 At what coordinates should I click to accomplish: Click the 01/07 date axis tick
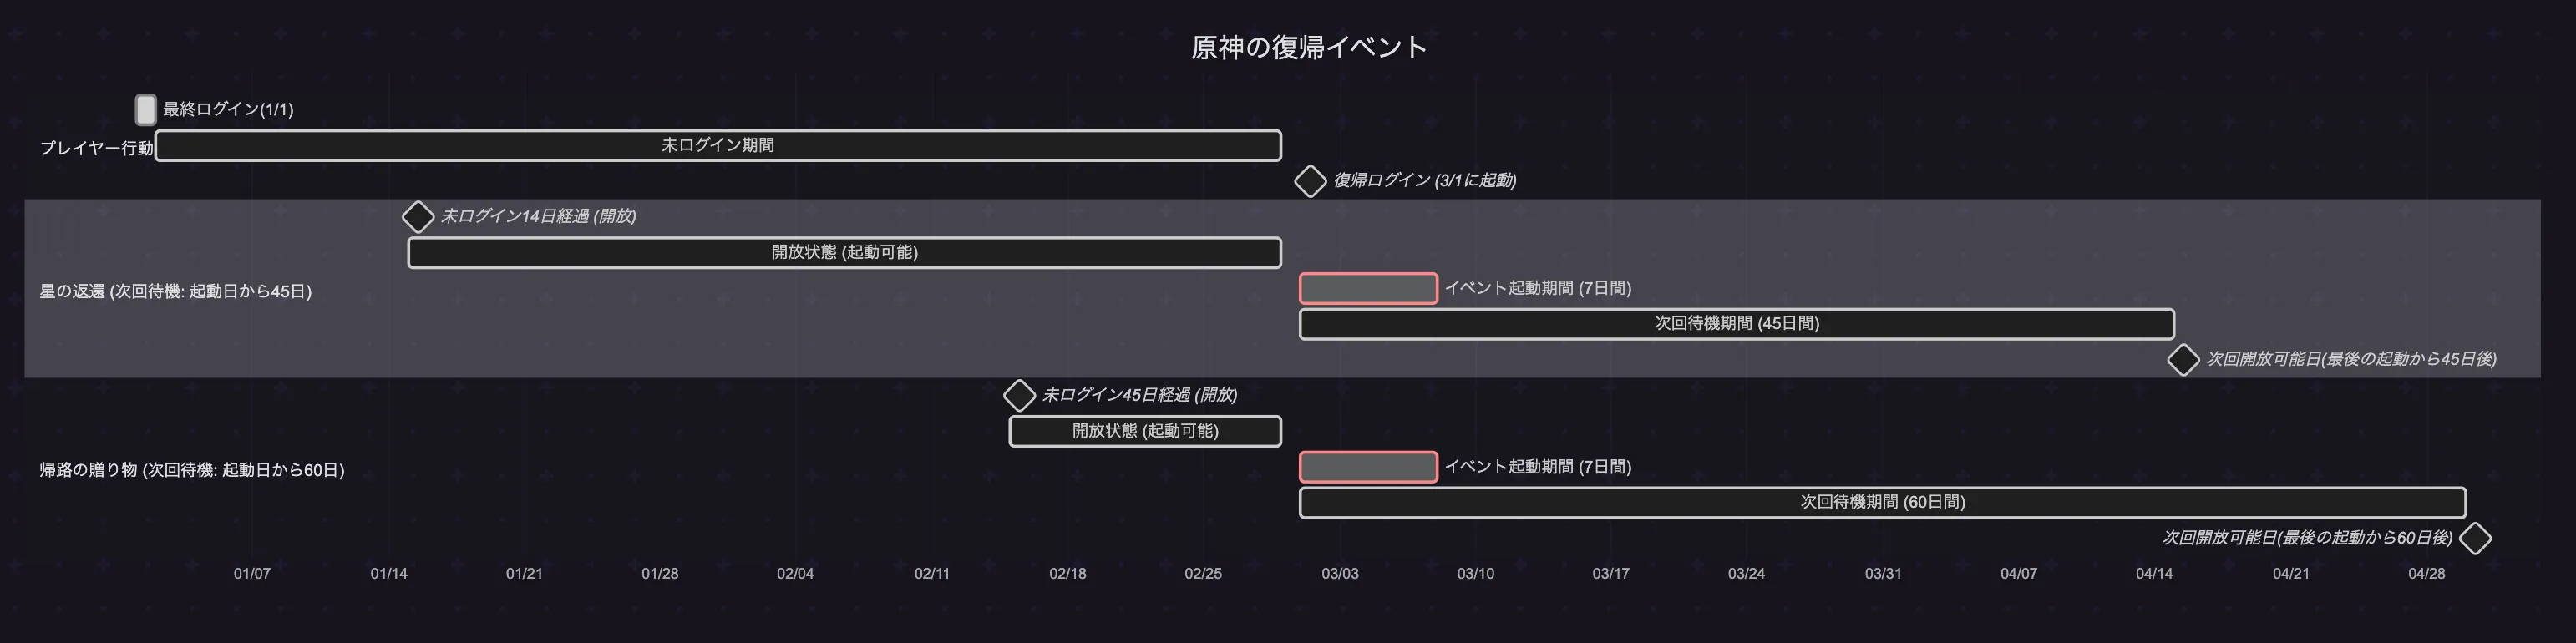pos(252,573)
